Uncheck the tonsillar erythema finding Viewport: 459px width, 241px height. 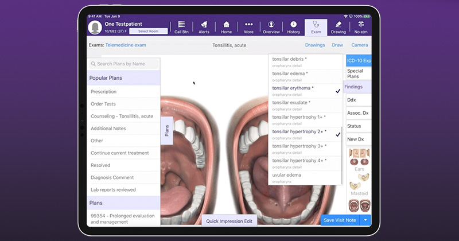pos(305,91)
